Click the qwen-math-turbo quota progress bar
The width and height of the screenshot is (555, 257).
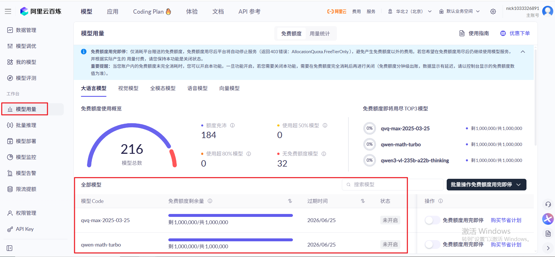(231, 240)
